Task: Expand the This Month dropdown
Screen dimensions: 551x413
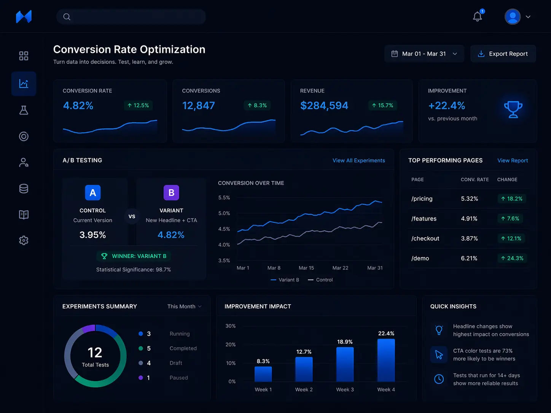Action: [x=184, y=306]
